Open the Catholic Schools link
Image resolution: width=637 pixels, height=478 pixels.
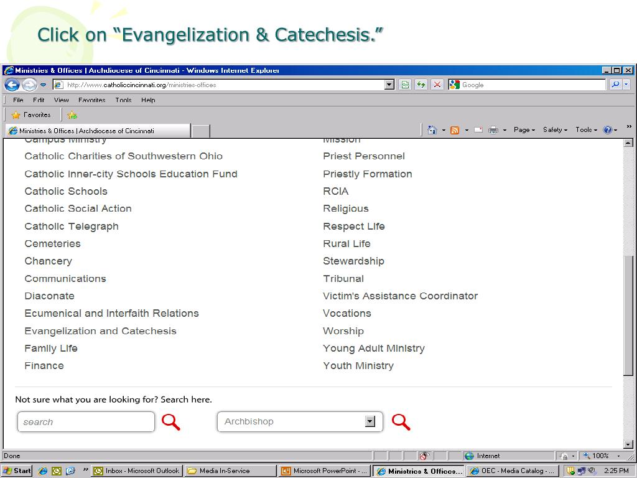[66, 192]
